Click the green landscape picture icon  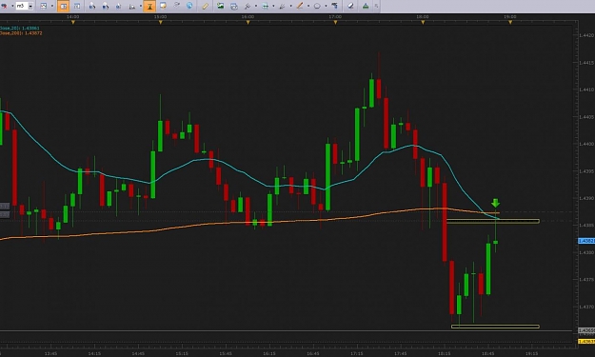click(x=221, y=6)
